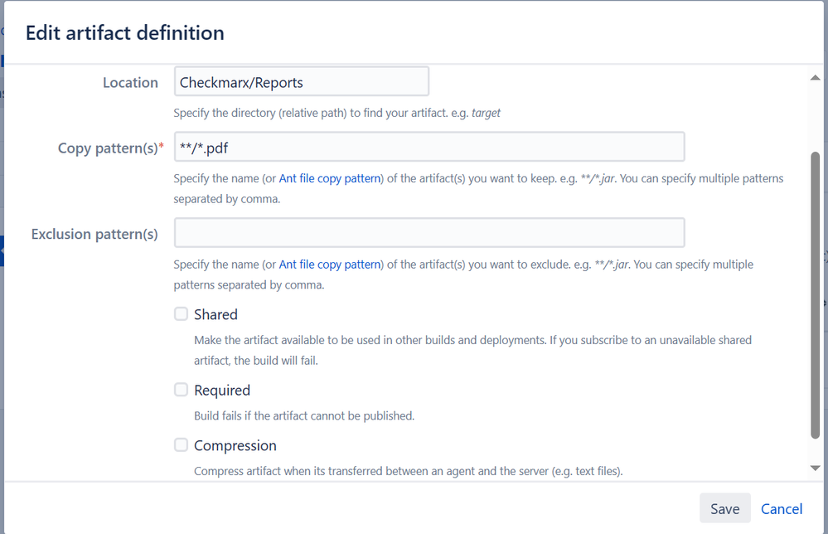
Task: Click the "Shared" option label text
Action: 215,314
